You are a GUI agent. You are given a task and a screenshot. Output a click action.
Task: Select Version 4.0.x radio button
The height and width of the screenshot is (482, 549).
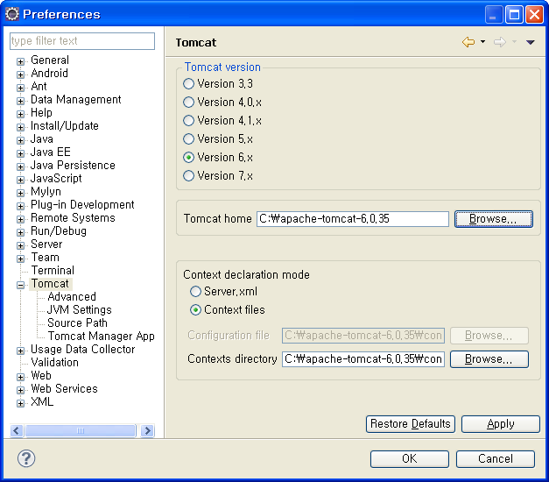tap(189, 102)
